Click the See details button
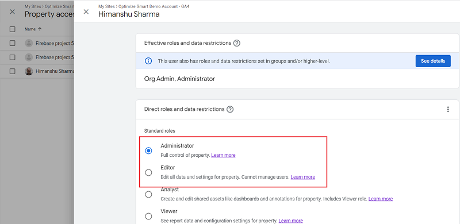Image resolution: width=460 pixels, height=224 pixels. pos(433,61)
